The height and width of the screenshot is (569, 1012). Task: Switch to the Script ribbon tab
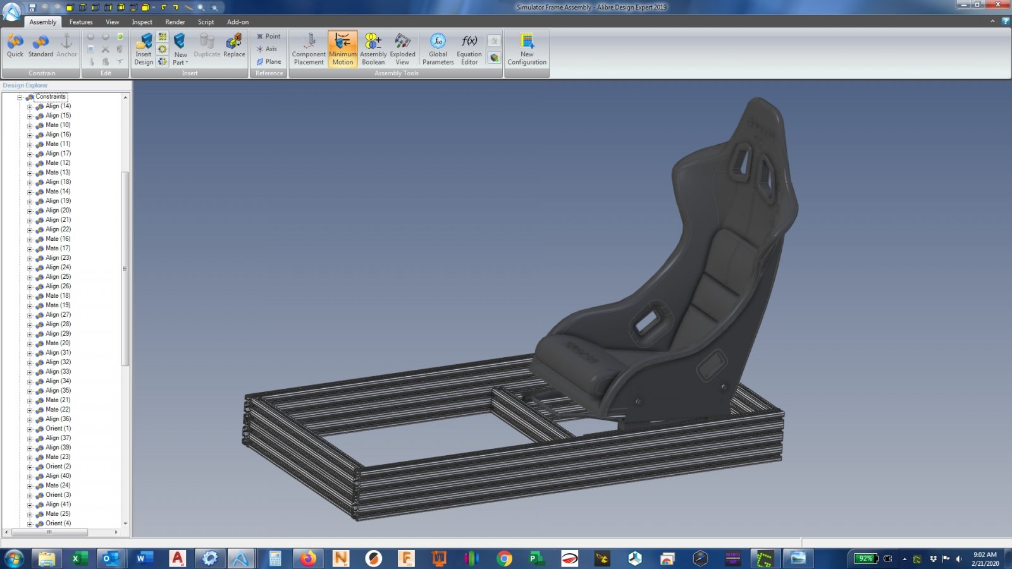tap(206, 22)
